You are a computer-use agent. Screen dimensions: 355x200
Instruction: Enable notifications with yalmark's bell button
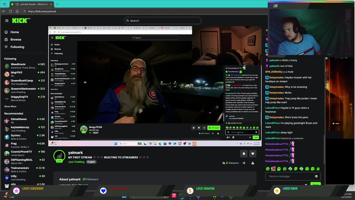244,154
